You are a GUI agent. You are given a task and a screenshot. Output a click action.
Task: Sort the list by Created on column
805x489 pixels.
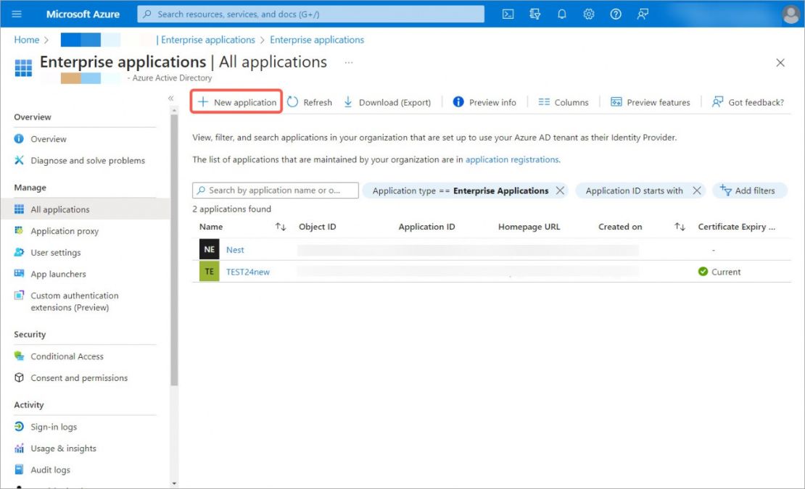click(680, 227)
